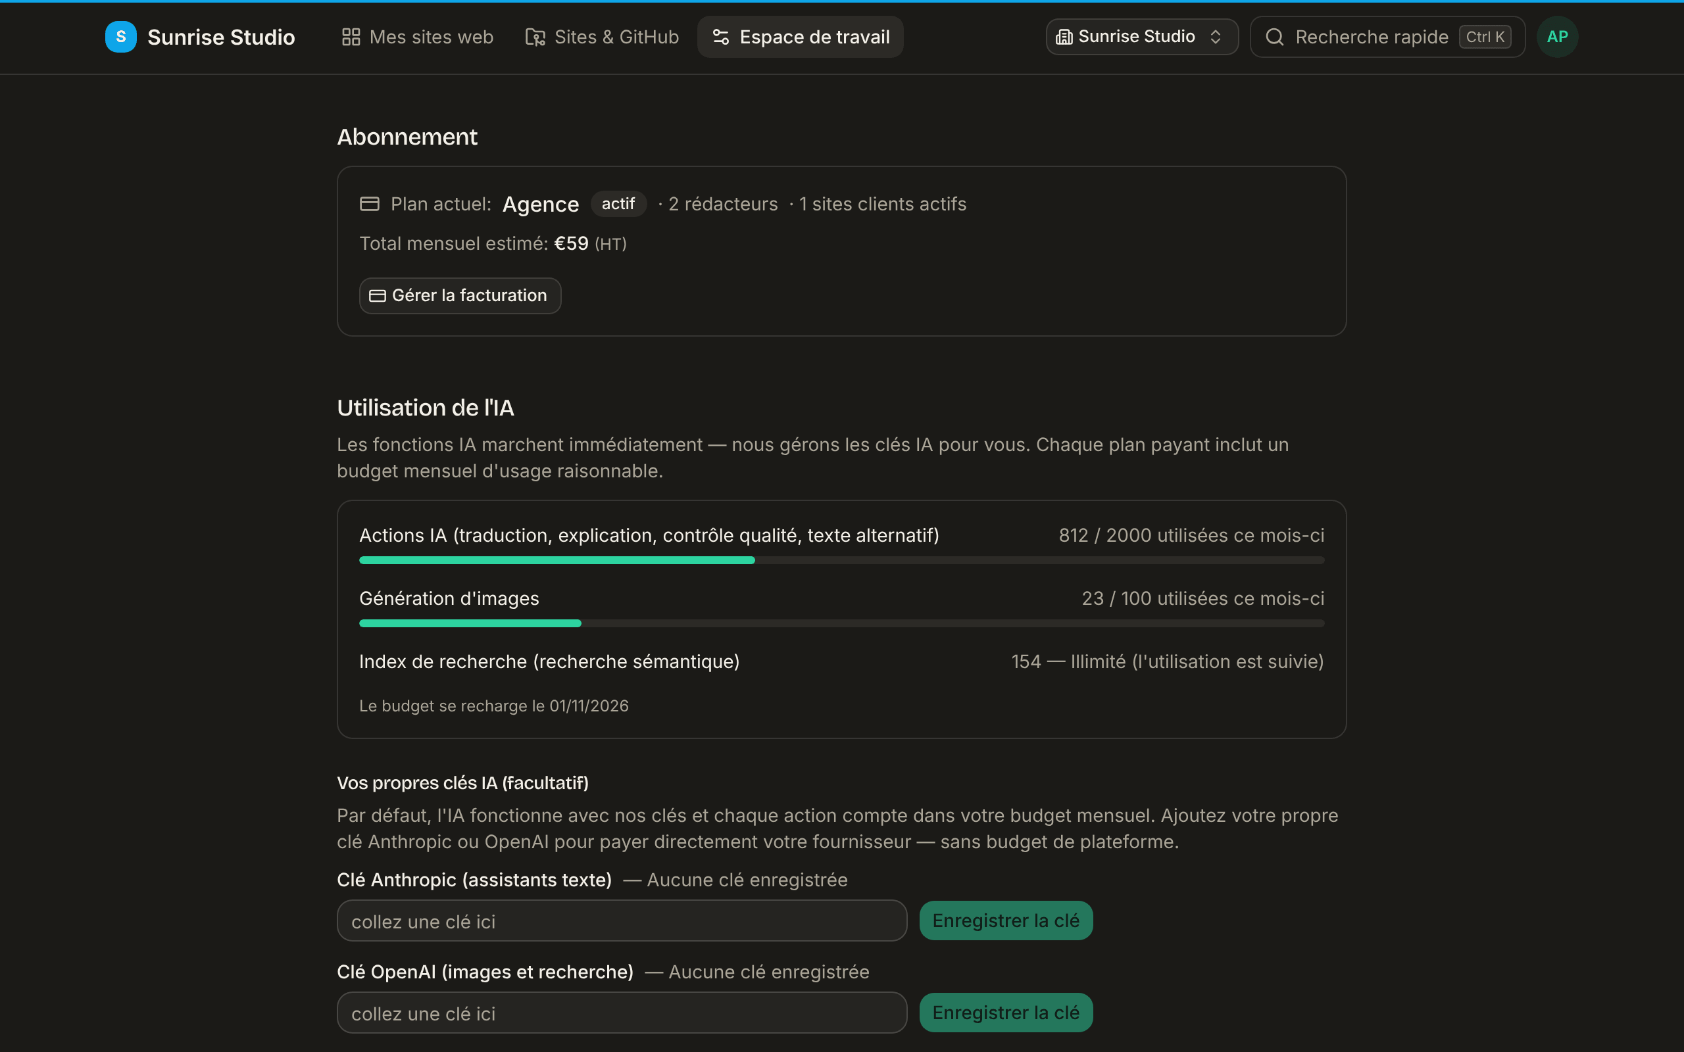
Task: Click the Mes sites web grid icon
Action: [351, 37]
